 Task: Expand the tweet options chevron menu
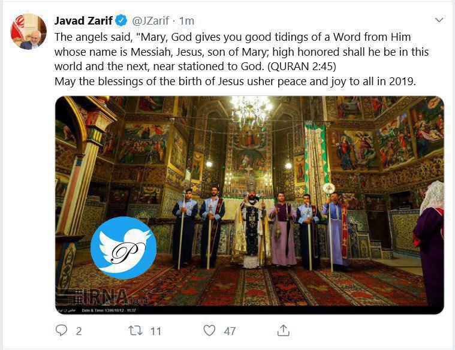[439, 20]
